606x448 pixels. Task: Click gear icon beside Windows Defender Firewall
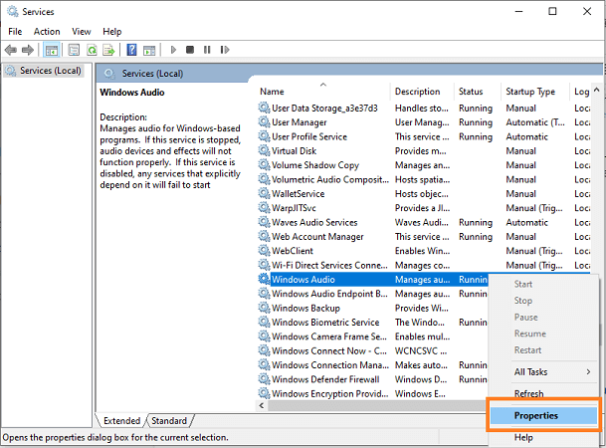(x=264, y=379)
